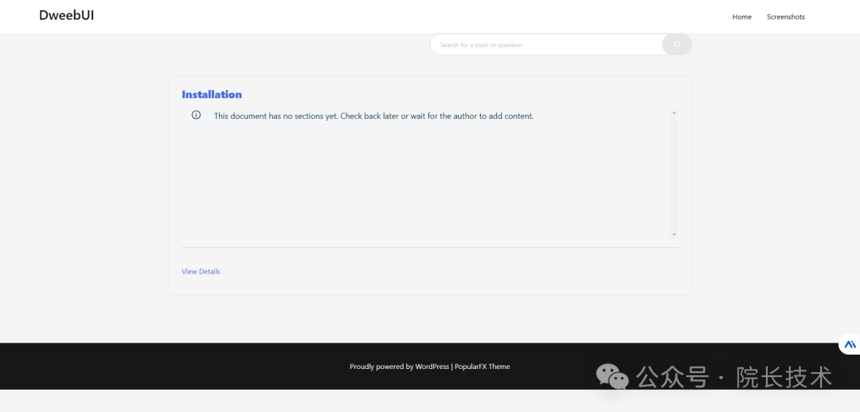Image resolution: width=860 pixels, height=412 pixels.
Task: Open the WordPress footer link
Action: 432,367
